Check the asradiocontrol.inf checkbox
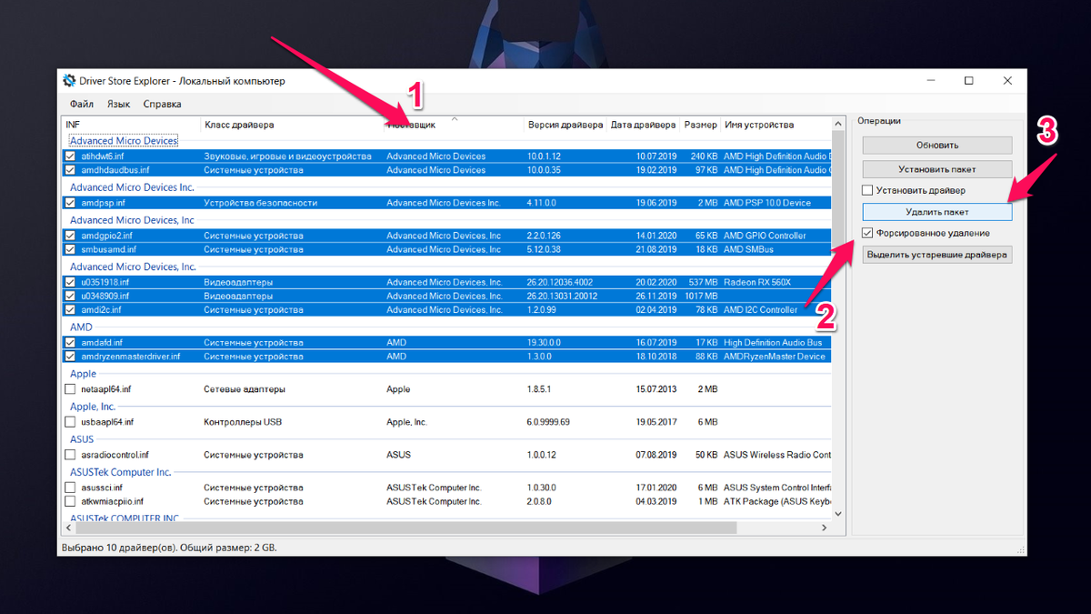The image size is (1091, 614). (71, 455)
